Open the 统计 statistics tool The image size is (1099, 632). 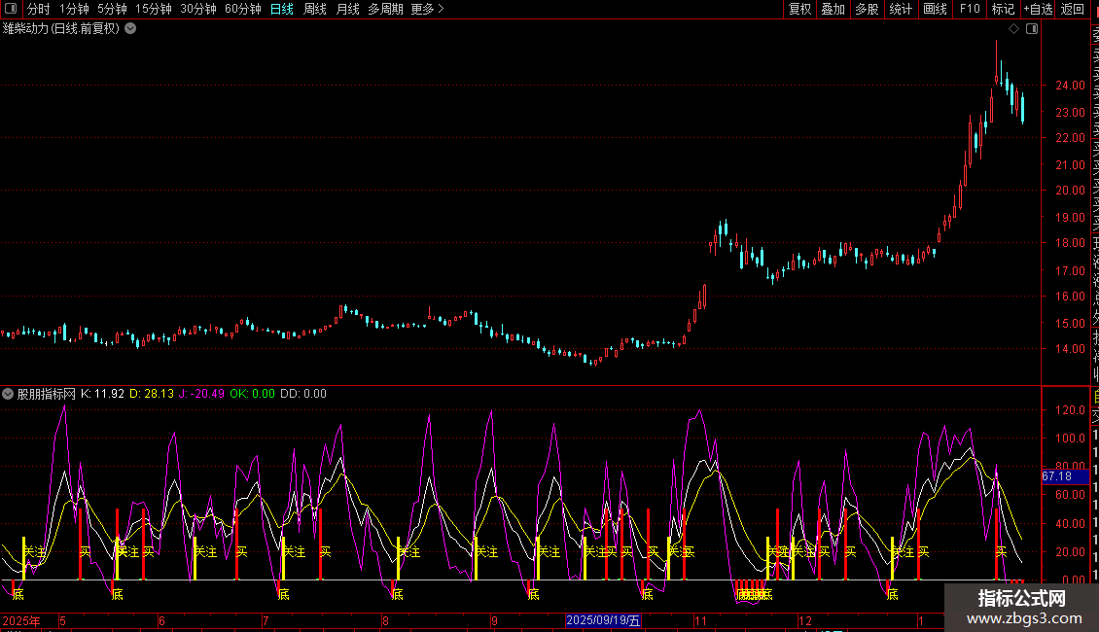coord(901,9)
